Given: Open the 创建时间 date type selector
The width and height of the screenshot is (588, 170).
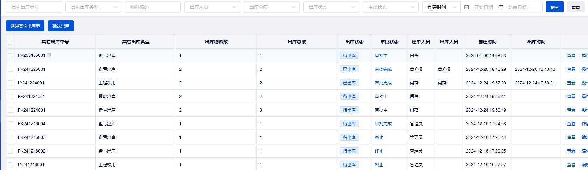Looking at the screenshot, I should (x=441, y=7).
